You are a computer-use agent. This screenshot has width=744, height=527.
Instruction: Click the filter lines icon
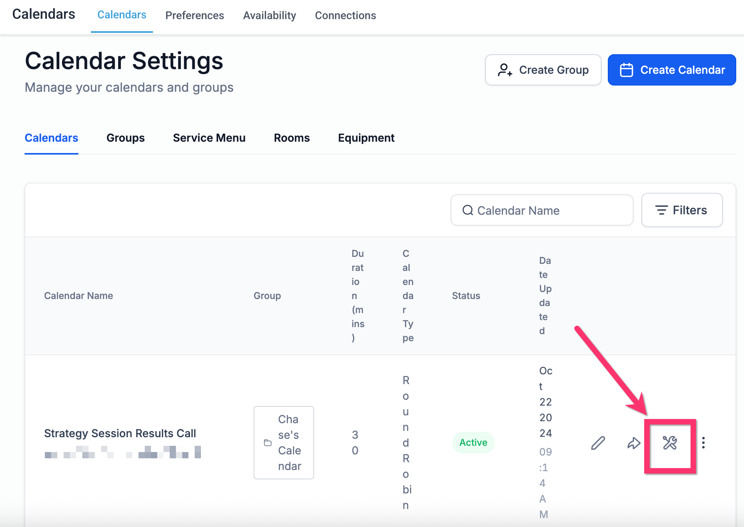[661, 210]
